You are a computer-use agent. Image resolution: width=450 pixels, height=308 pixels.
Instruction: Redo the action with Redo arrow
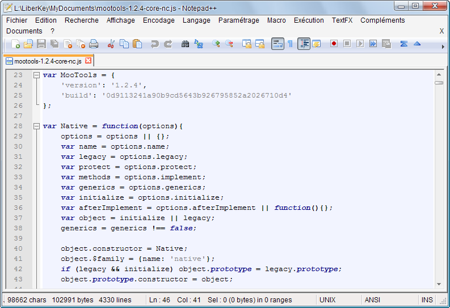[168, 44]
